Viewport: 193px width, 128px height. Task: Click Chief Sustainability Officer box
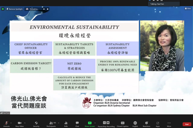click(x=31, y=49)
